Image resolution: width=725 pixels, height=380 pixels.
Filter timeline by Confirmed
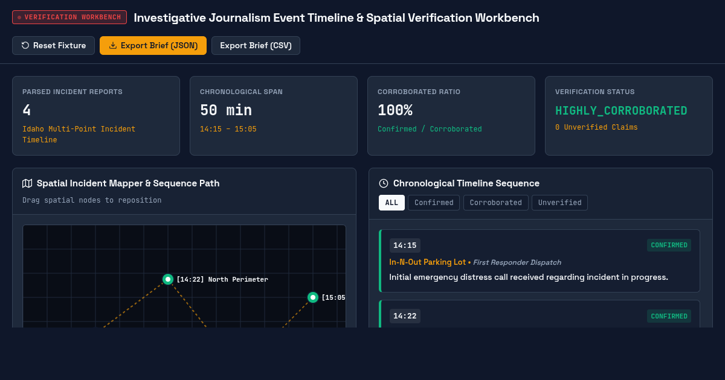(x=434, y=203)
